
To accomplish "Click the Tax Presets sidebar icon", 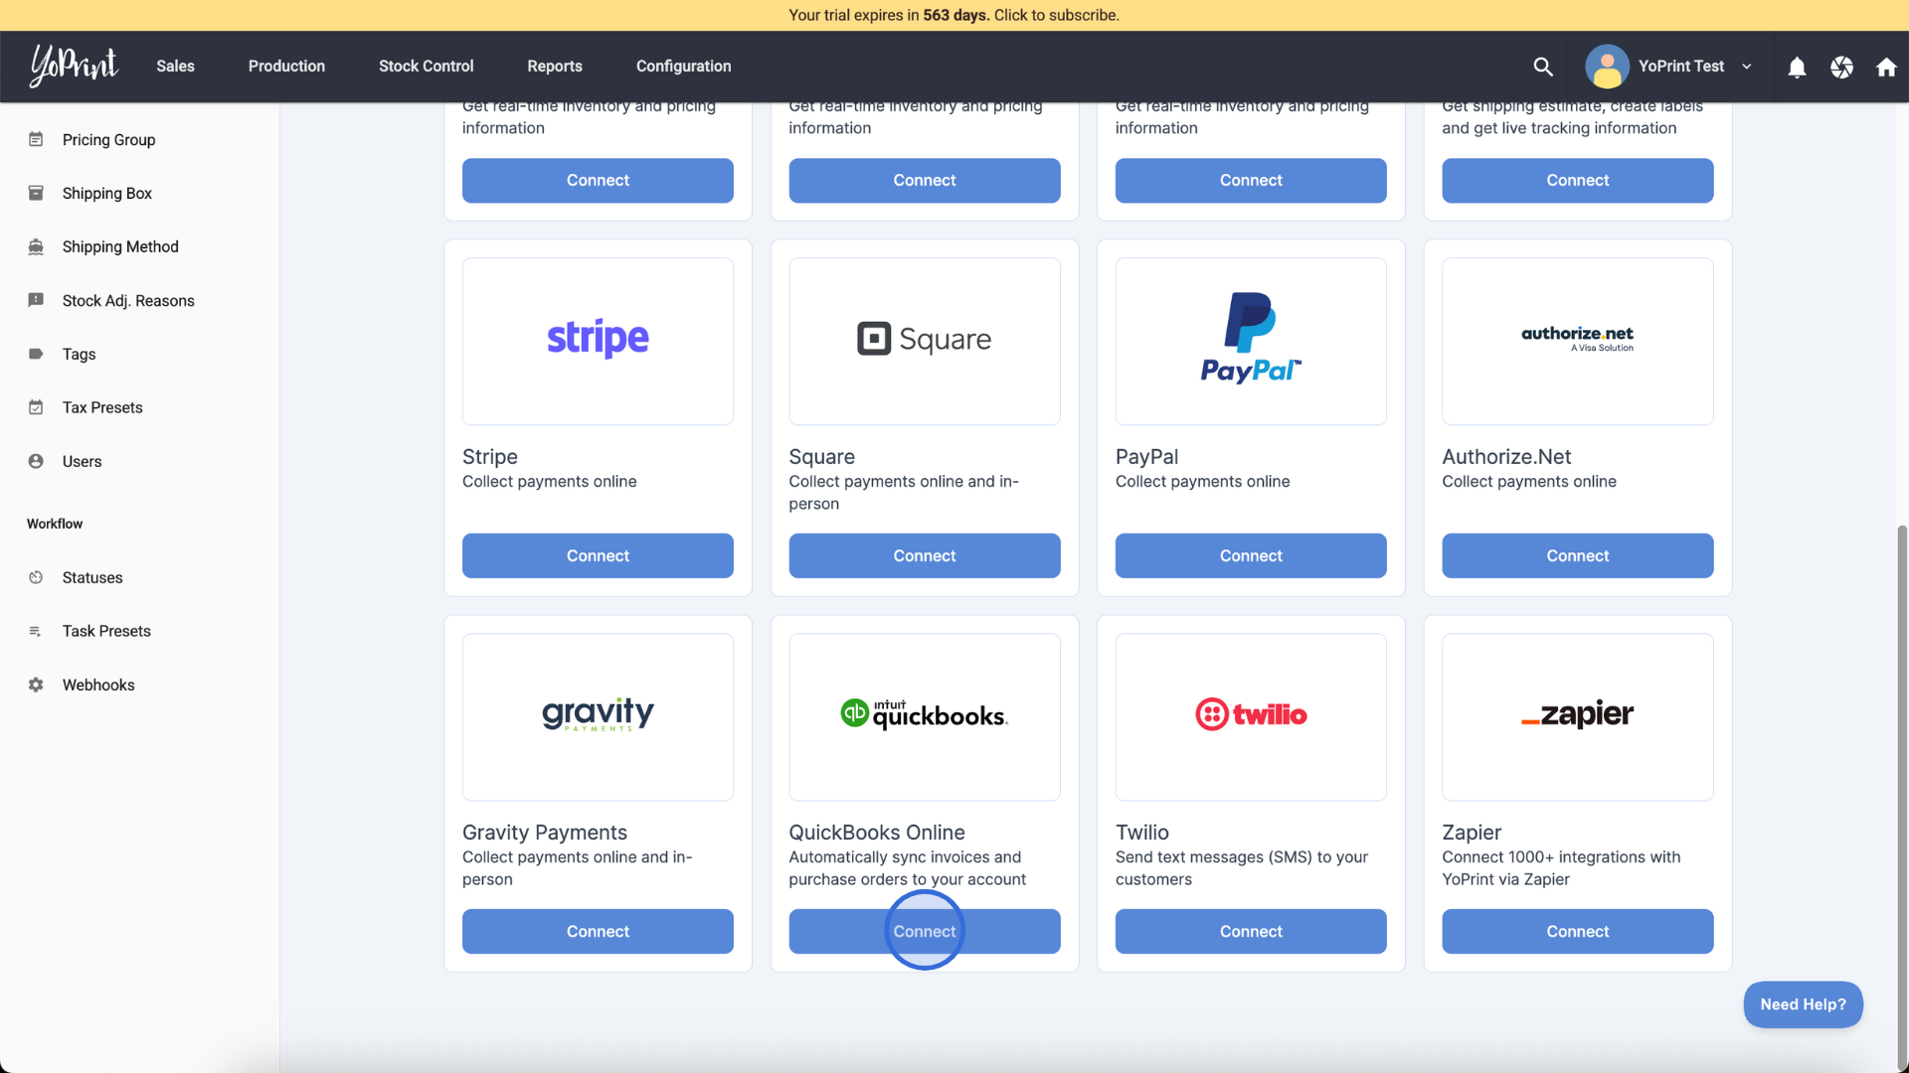I will click(36, 407).
